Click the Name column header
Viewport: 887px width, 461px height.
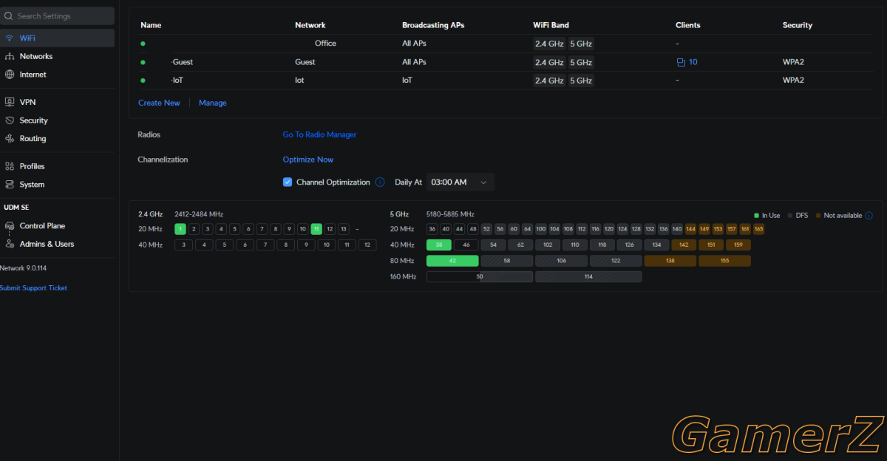[x=151, y=25]
